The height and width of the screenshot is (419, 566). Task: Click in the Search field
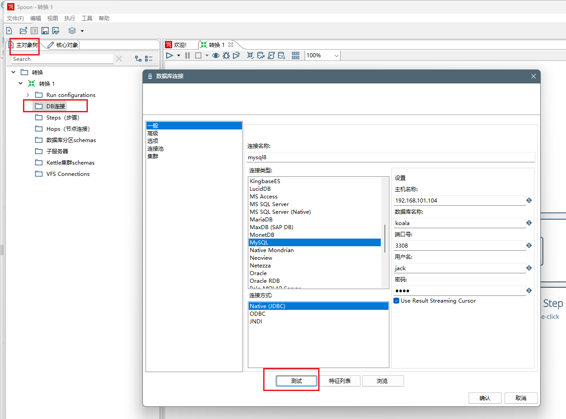point(62,59)
